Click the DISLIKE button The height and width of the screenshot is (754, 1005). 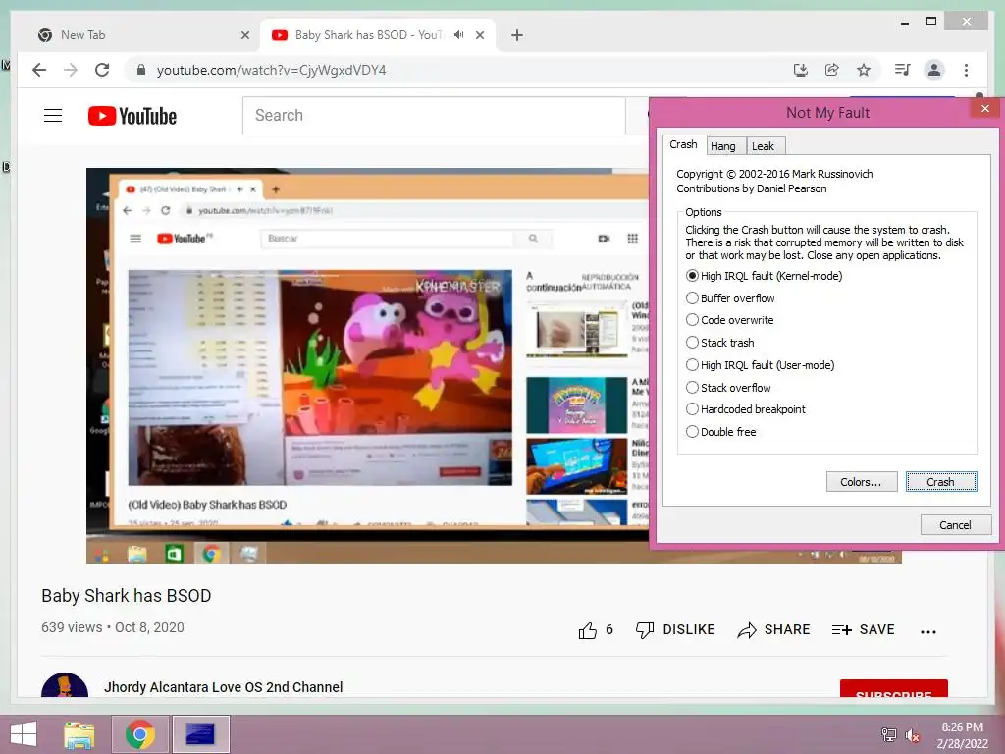(675, 630)
